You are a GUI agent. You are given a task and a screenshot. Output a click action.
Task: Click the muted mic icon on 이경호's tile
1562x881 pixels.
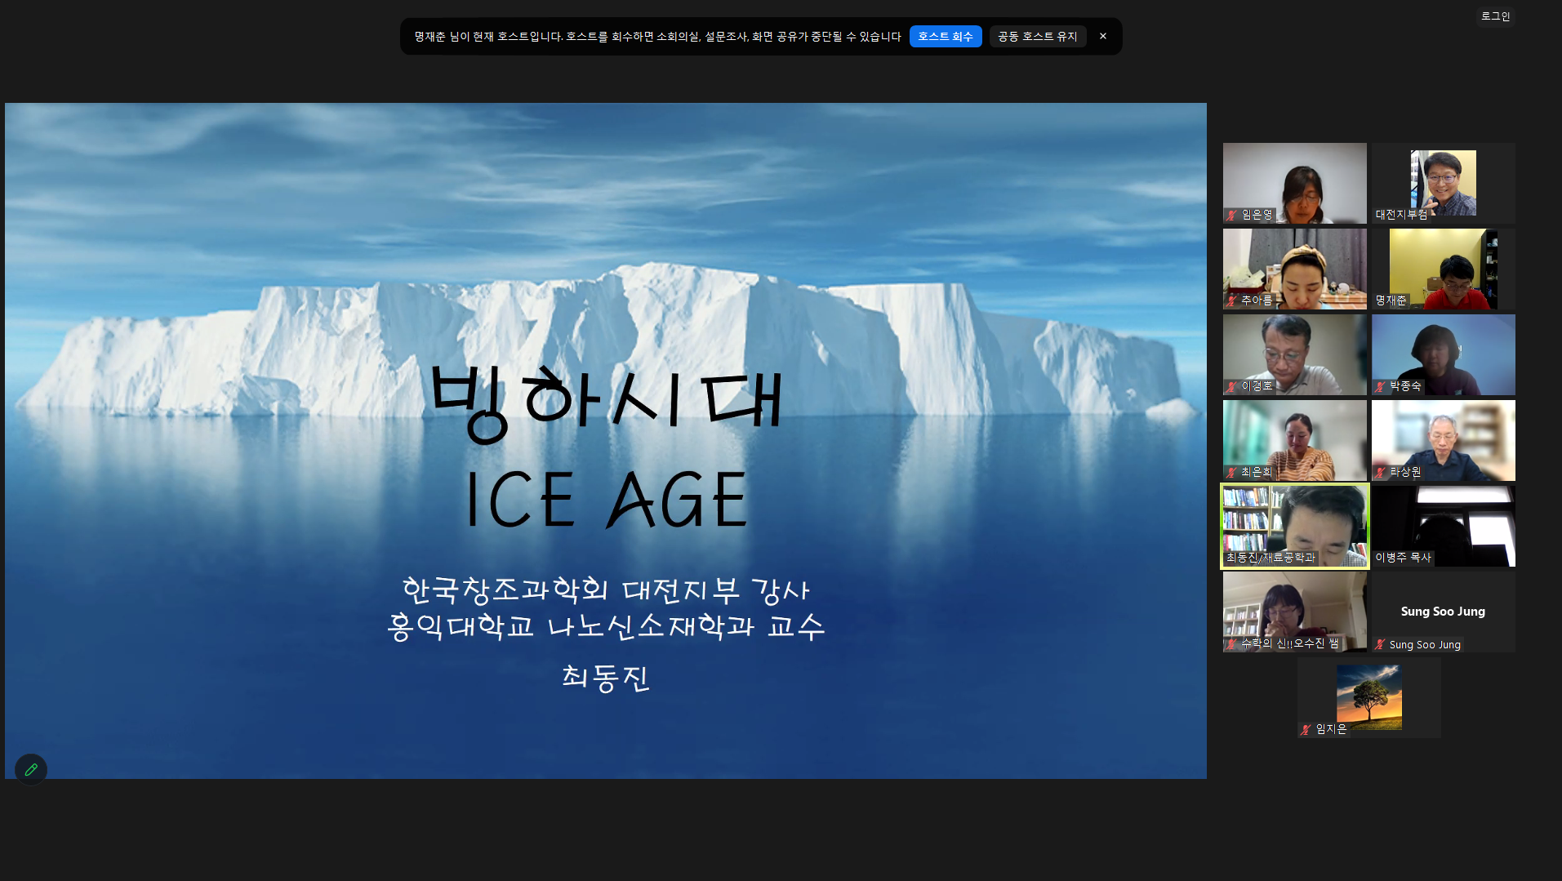[1229, 388]
